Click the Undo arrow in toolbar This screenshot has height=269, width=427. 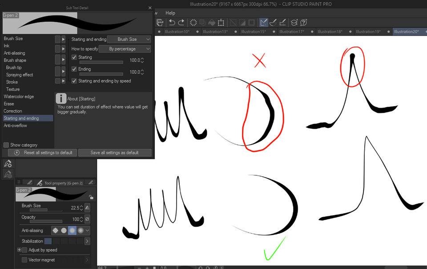pos(172,22)
